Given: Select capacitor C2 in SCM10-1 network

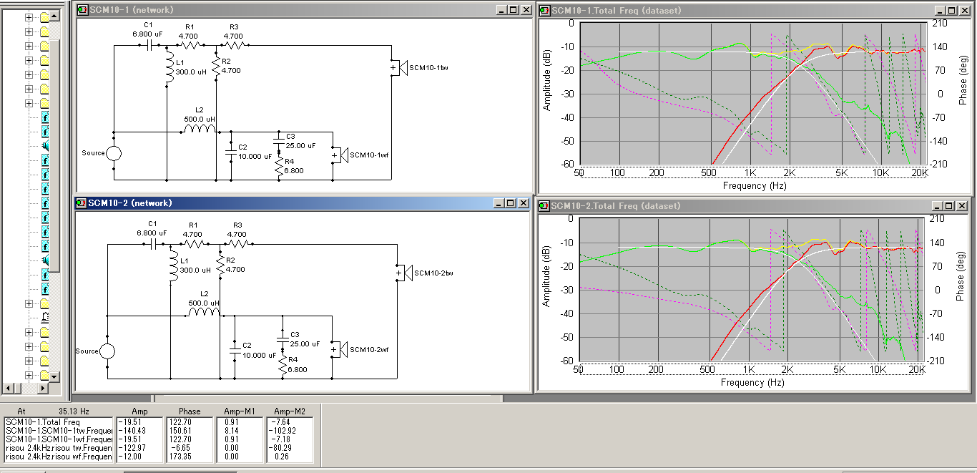Looking at the screenshot, I should point(230,152).
